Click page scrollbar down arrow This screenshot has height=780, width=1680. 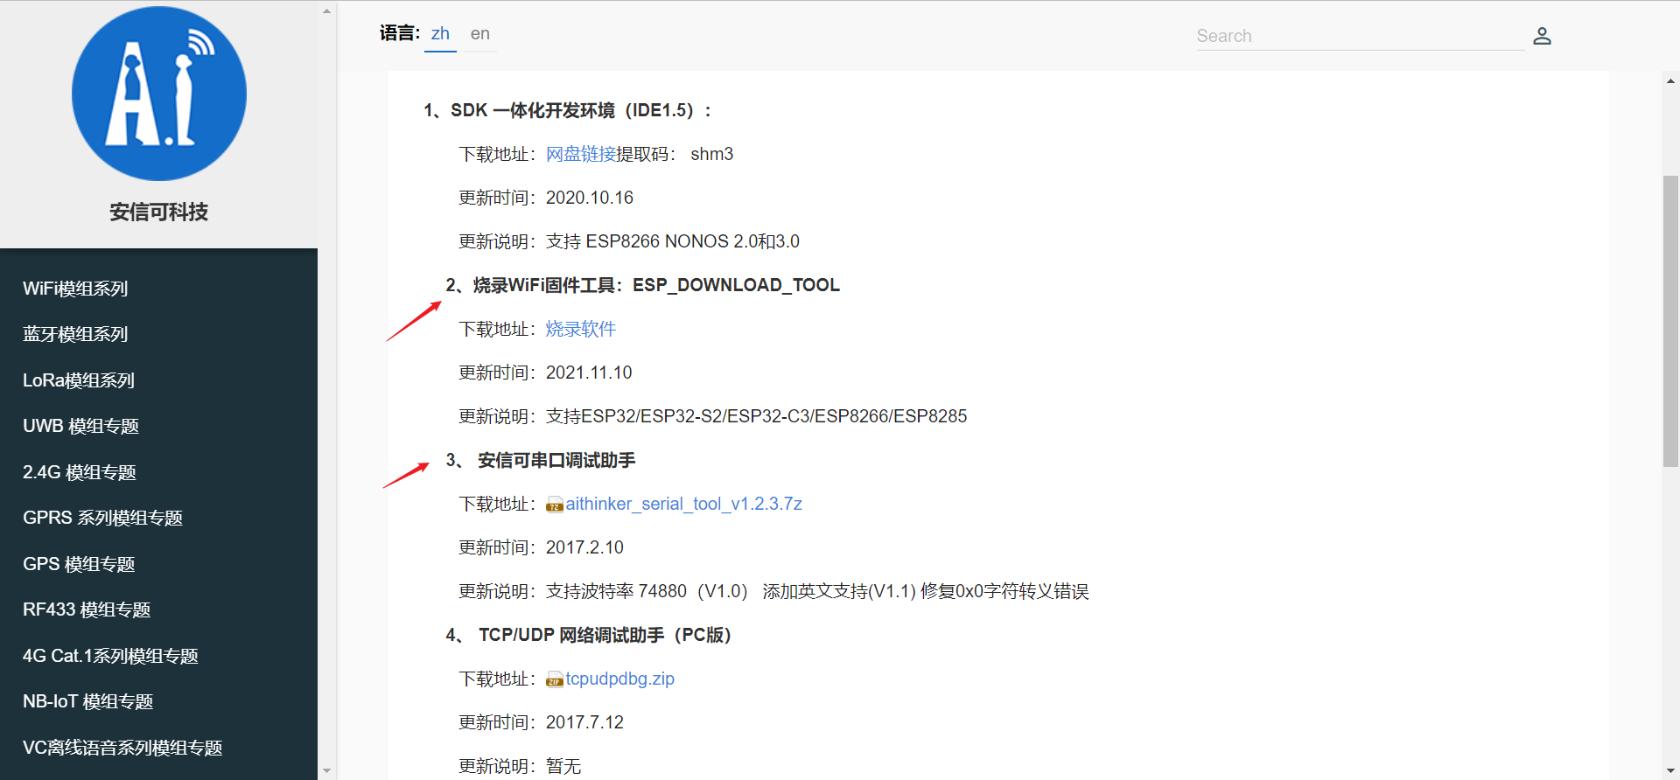pyautogui.click(x=1670, y=770)
